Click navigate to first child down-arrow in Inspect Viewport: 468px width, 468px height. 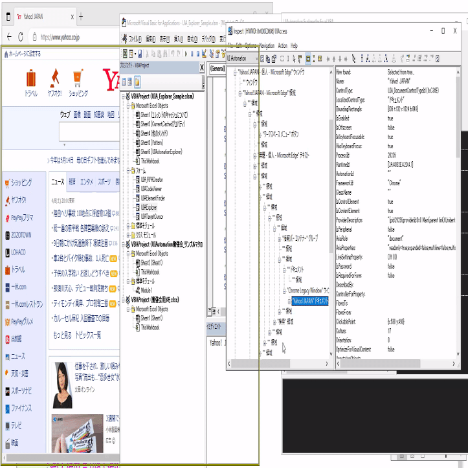click(340, 59)
